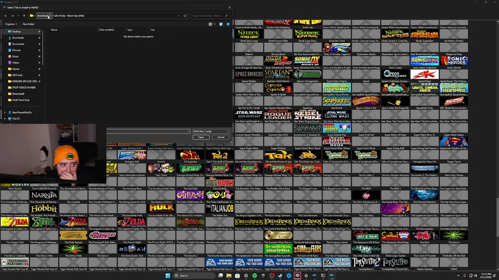Open Windows Start menu

[x=168, y=276]
